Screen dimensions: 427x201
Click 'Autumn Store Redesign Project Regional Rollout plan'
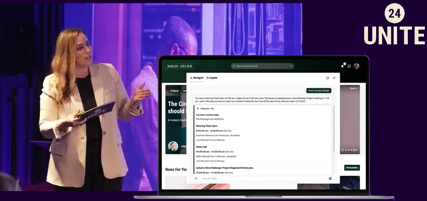pos(225,168)
